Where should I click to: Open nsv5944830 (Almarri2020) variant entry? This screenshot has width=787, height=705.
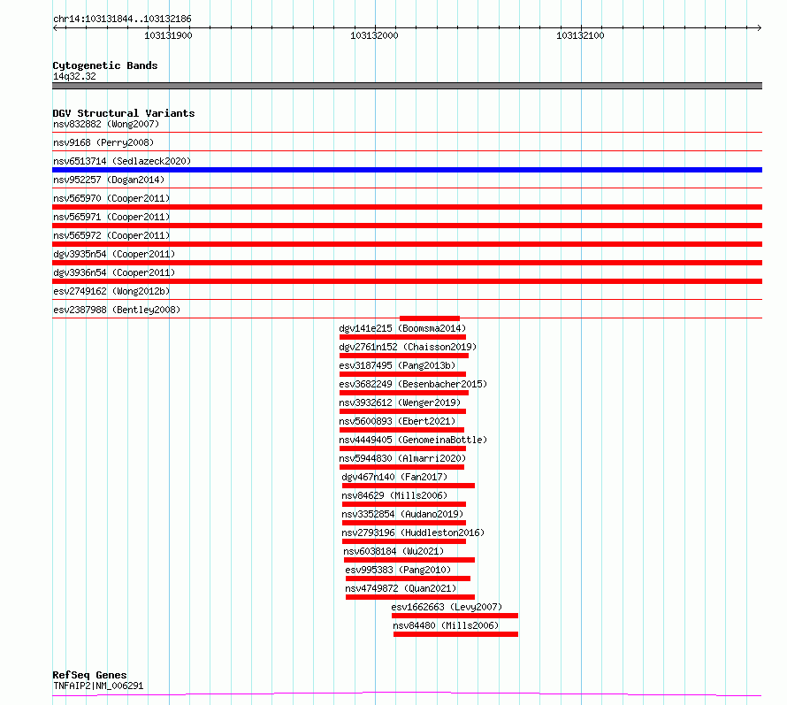coord(402,458)
